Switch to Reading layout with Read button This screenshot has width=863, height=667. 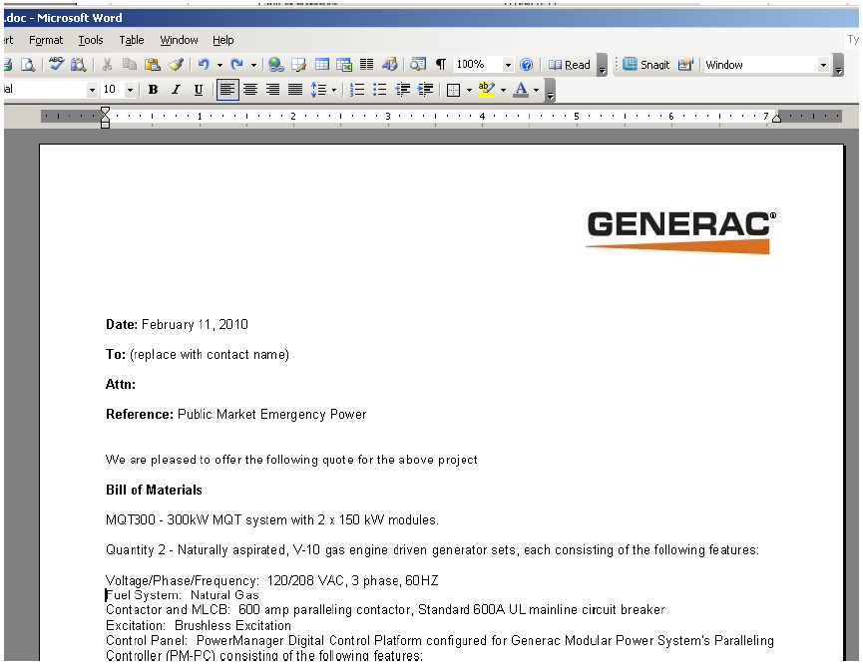[570, 65]
